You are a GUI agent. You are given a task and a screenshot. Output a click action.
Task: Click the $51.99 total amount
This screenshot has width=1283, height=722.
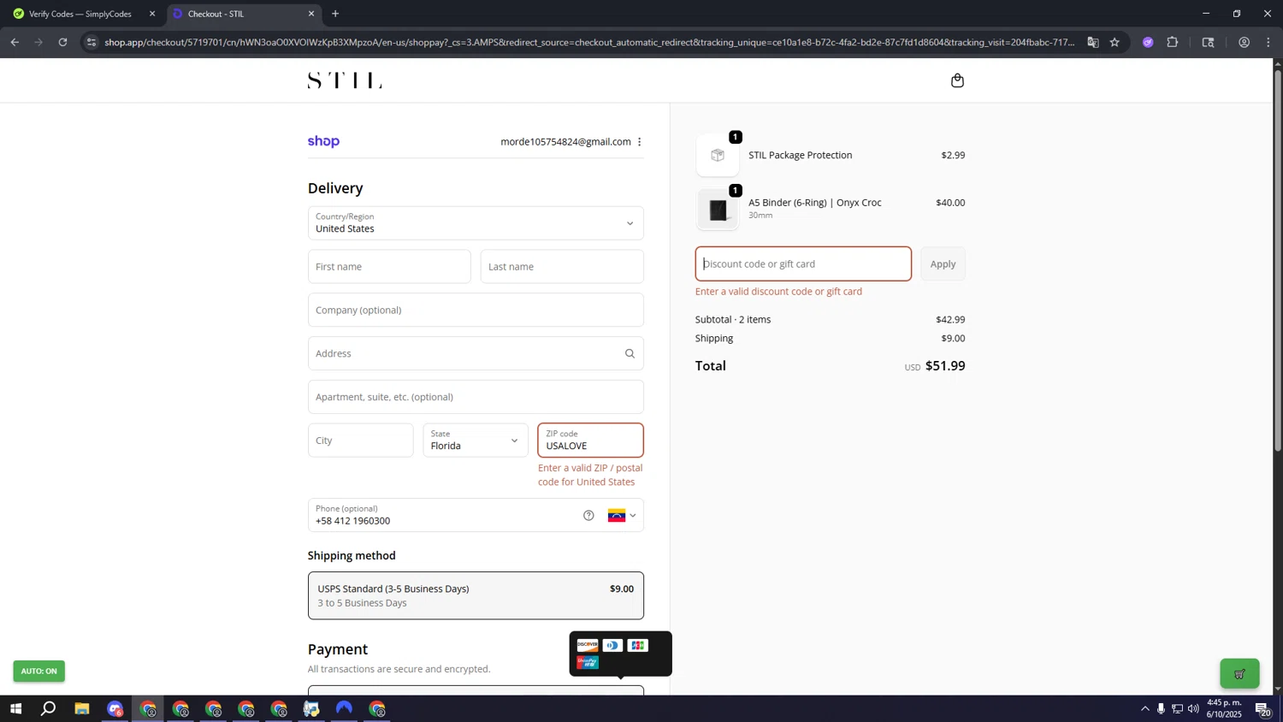click(945, 366)
